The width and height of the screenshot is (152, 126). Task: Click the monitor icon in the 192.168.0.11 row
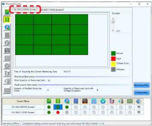(139, 112)
